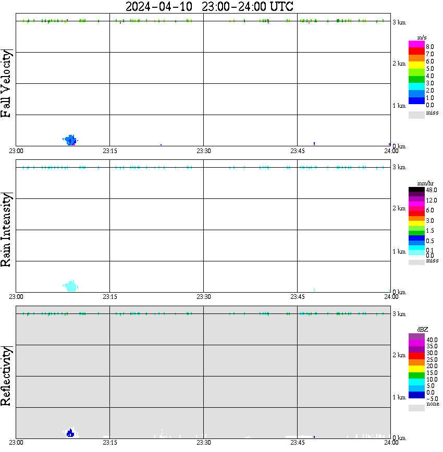Click the 3 km label beside Rain Intensity panel

(399, 167)
